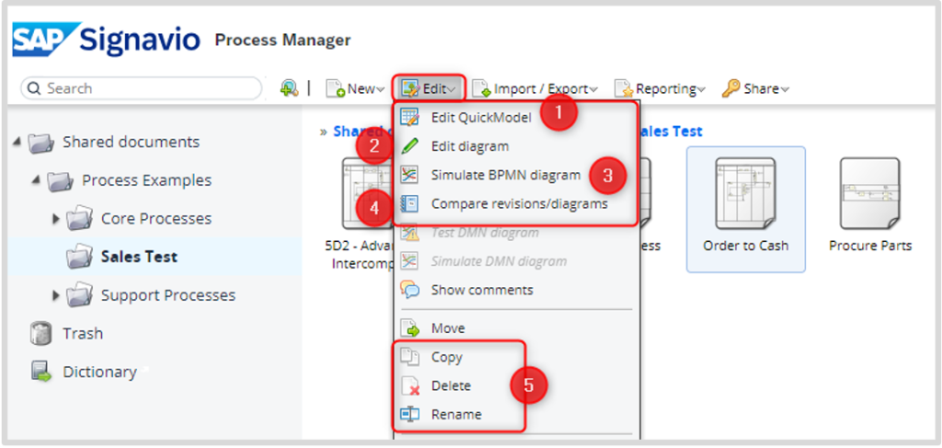Click the Procure Parts file name

pos(870,246)
